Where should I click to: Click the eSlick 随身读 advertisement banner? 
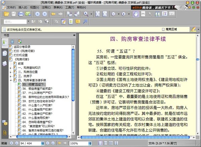159,8
